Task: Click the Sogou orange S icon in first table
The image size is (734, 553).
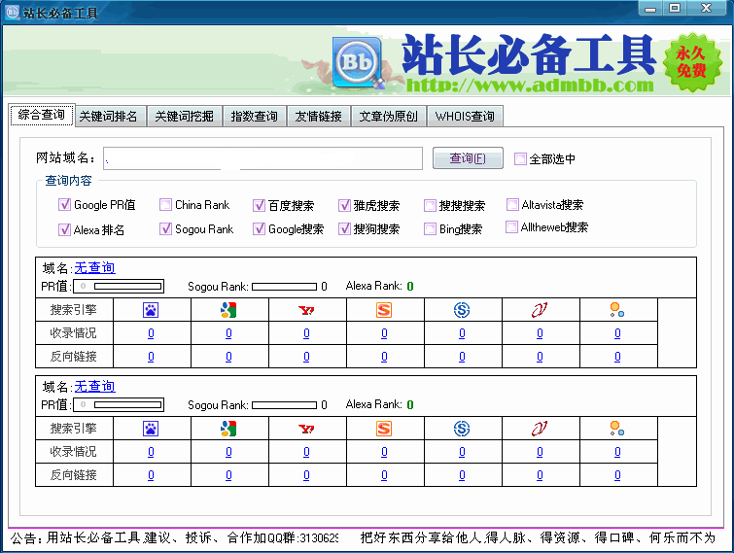Action: [x=384, y=310]
